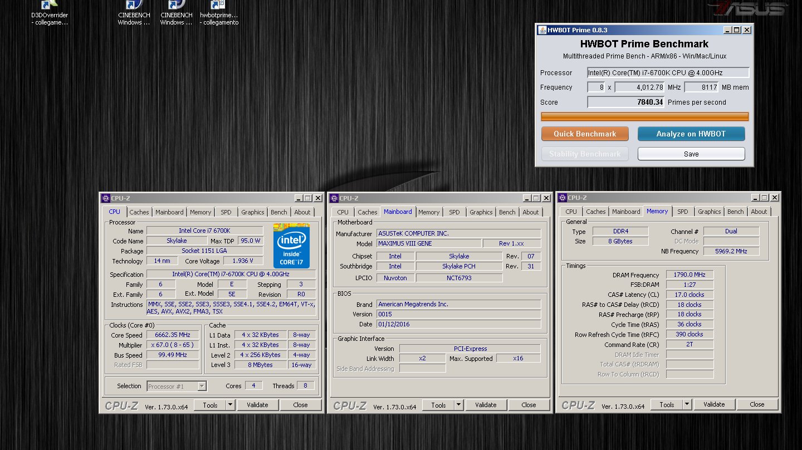Minimize the CPU-Z Memory window
802x450 pixels.
click(x=756, y=197)
